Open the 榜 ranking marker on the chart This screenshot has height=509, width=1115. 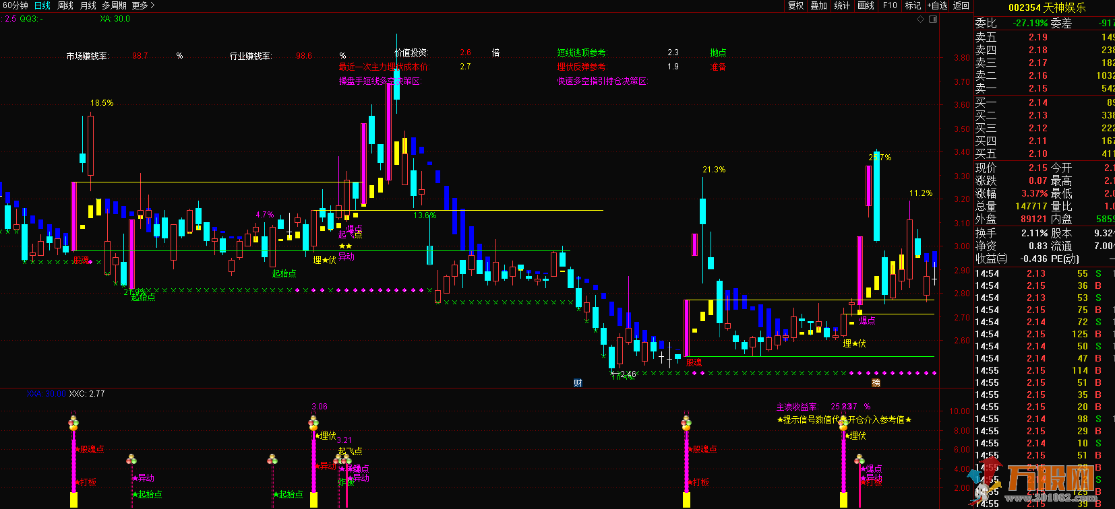876,383
